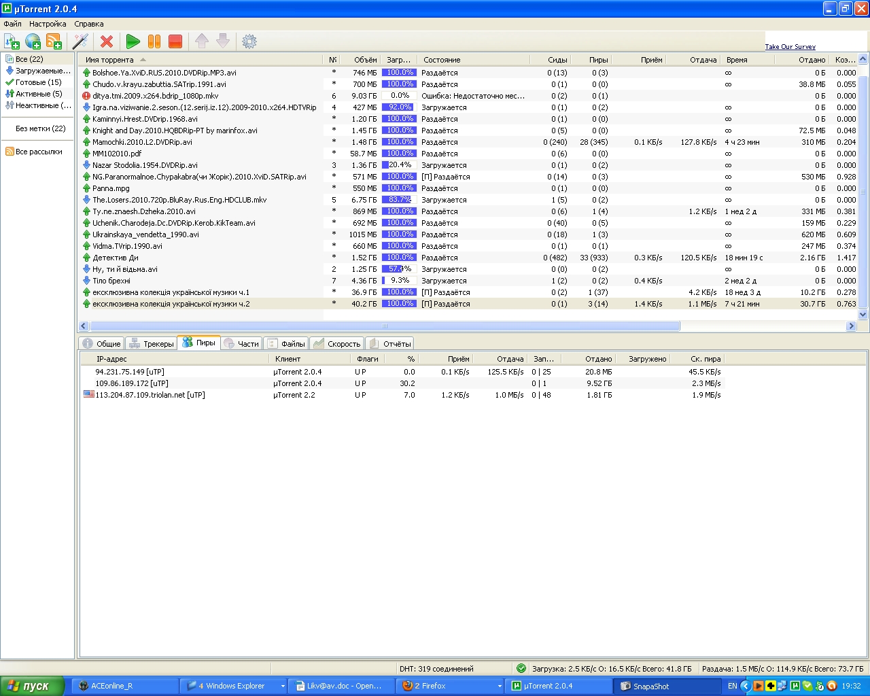Select Активные (5) category

[37, 94]
